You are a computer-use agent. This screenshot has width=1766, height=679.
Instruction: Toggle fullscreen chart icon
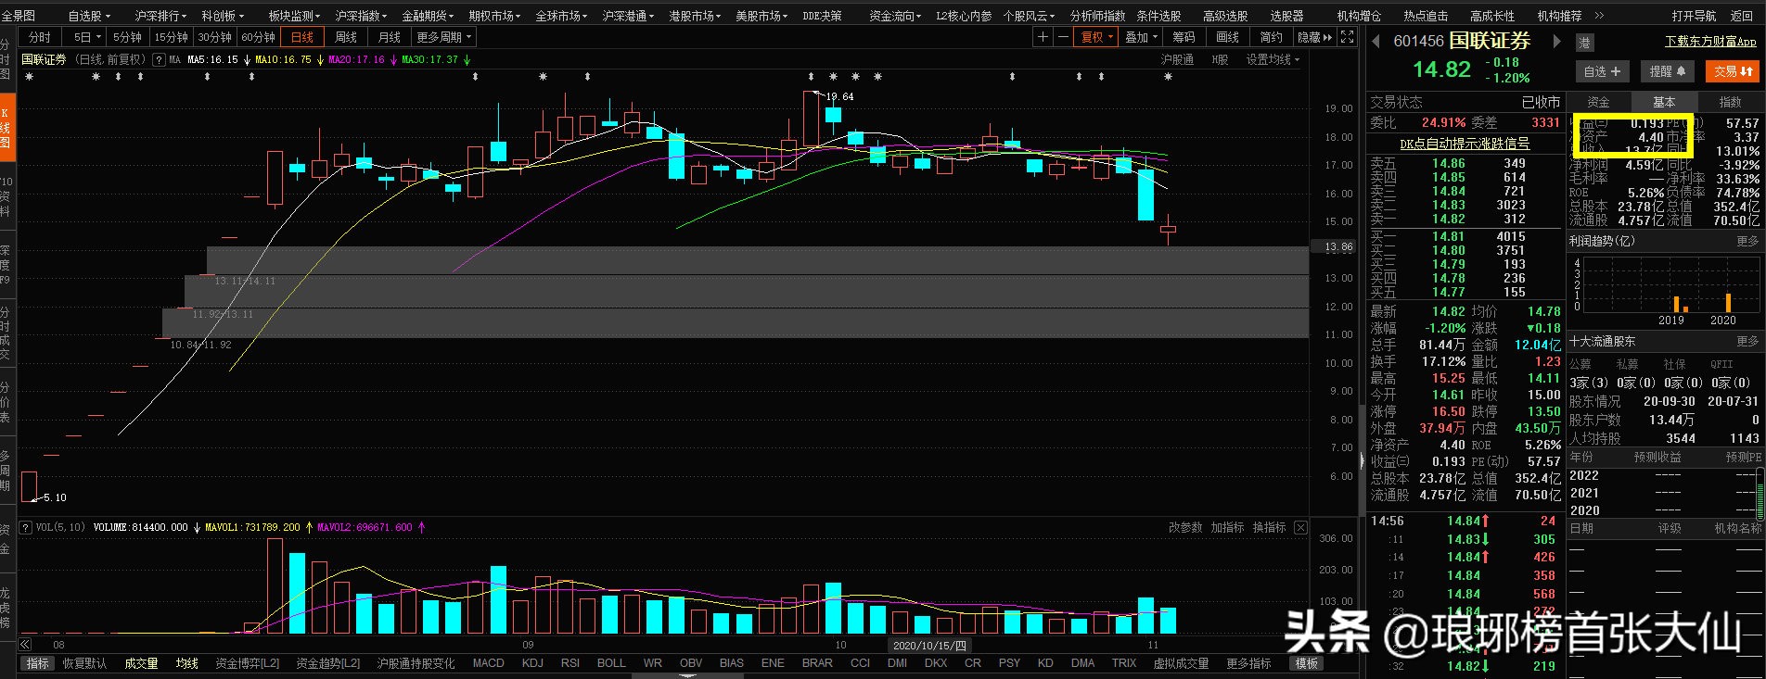tap(1347, 37)
